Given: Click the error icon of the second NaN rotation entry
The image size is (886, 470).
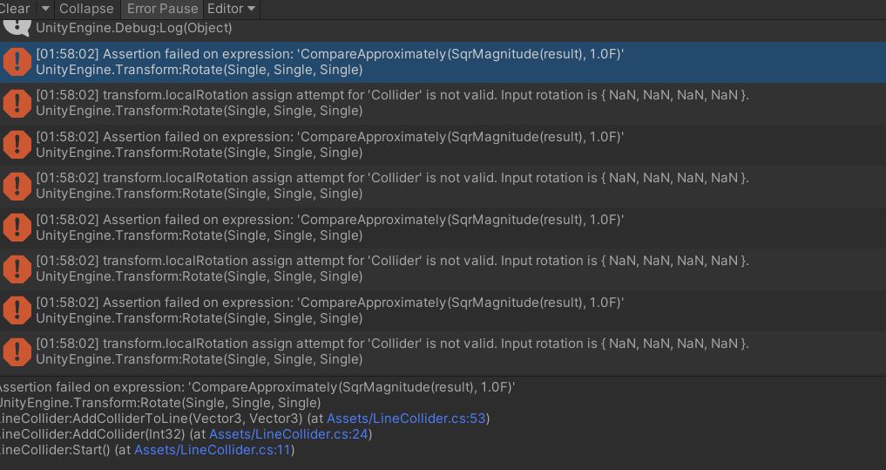Looking at the screenshot, I should [x=17, y=186].
